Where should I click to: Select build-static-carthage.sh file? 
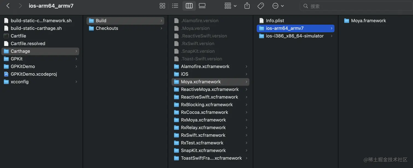tap(40, 28)
